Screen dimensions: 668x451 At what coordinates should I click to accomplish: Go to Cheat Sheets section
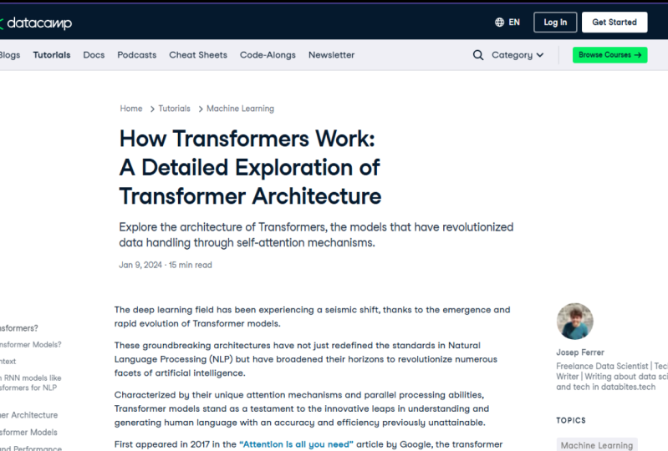198,55
